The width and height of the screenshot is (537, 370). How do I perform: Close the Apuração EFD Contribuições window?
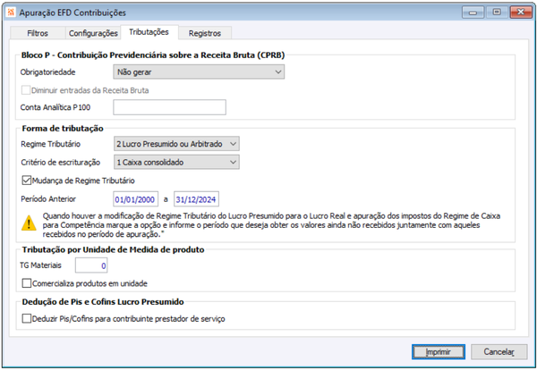pyautogui.click(x=521, y=13)
